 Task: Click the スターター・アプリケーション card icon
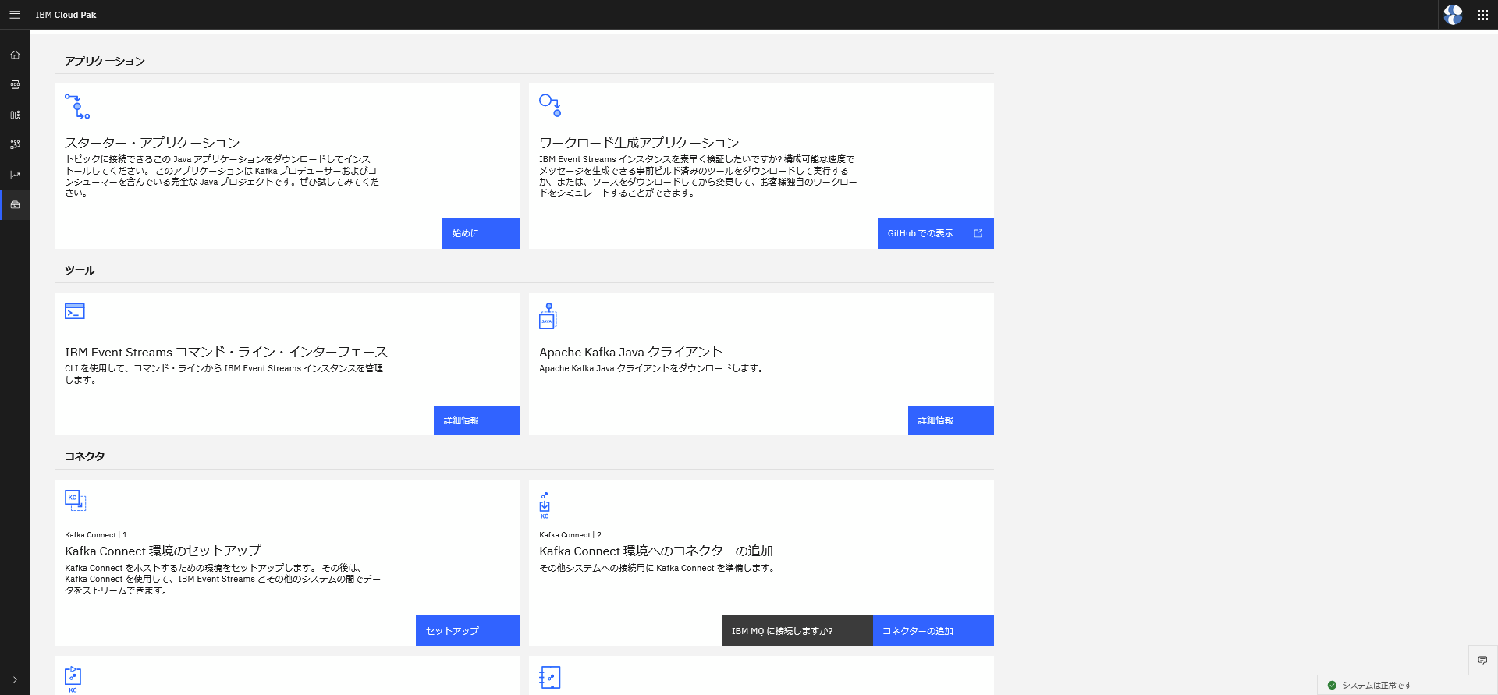pyautogui.click(x=77, y=106)
